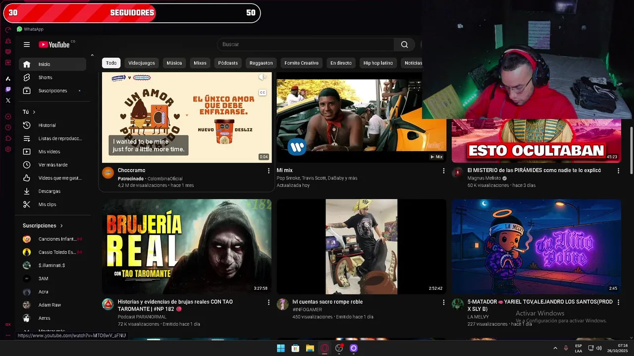This screenshot has height=356, width=634.
Task: Open X in the Opera GX sidebar
Action: tap(8, 100)
